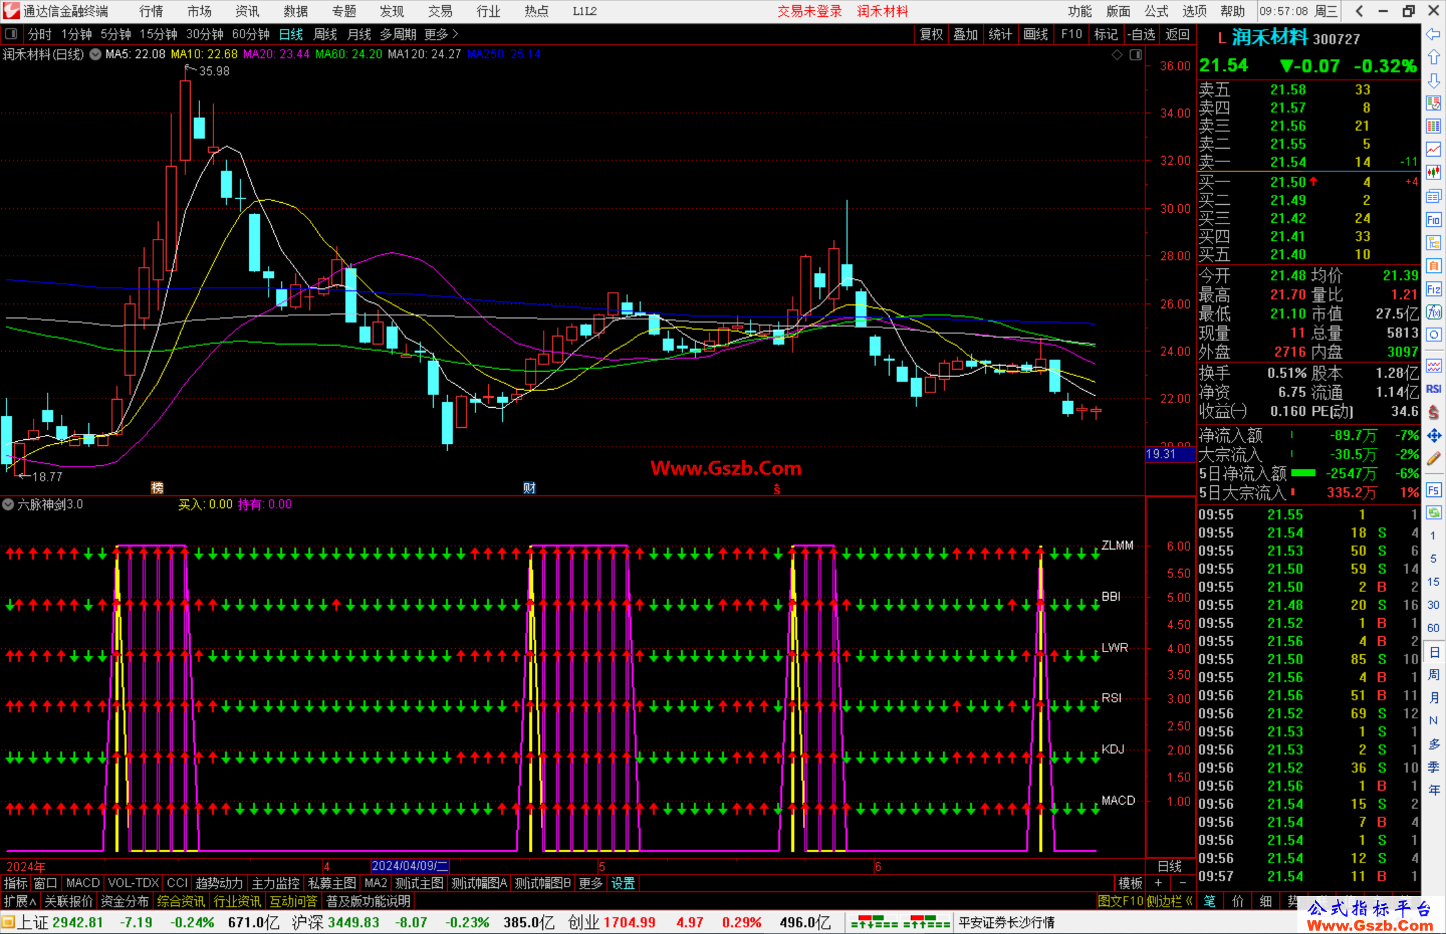Click the 财 marker on the chart bottom
This screenshot has height=934, width=1446.
pyautogui.click(x=530, y=488)
